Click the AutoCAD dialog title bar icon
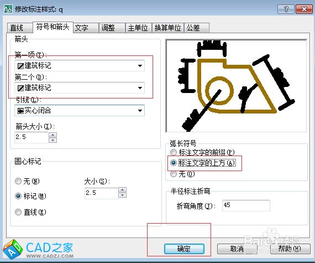This screenshot has width=315, height=263. pos(8,9)
